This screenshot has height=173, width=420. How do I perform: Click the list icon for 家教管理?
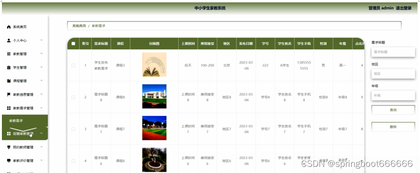point(9,54)
